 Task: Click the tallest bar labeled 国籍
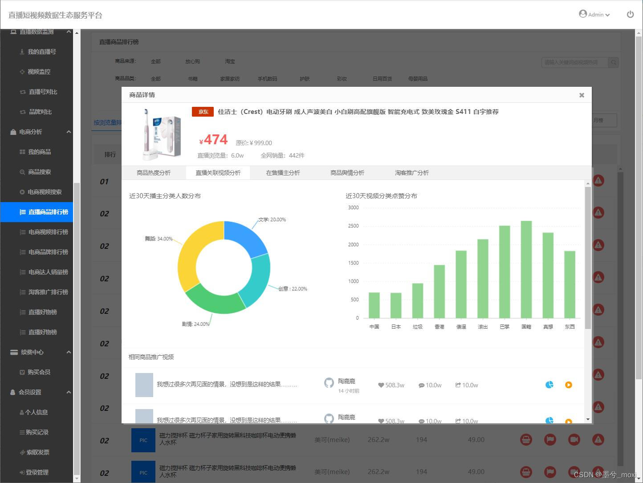point(526,269)
